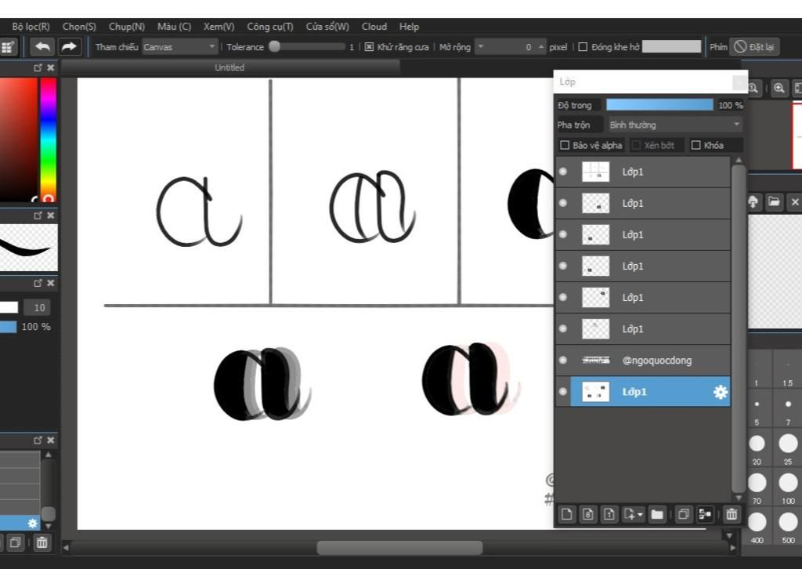
Task: Close the brush control panel
Action: click(51, 283)
